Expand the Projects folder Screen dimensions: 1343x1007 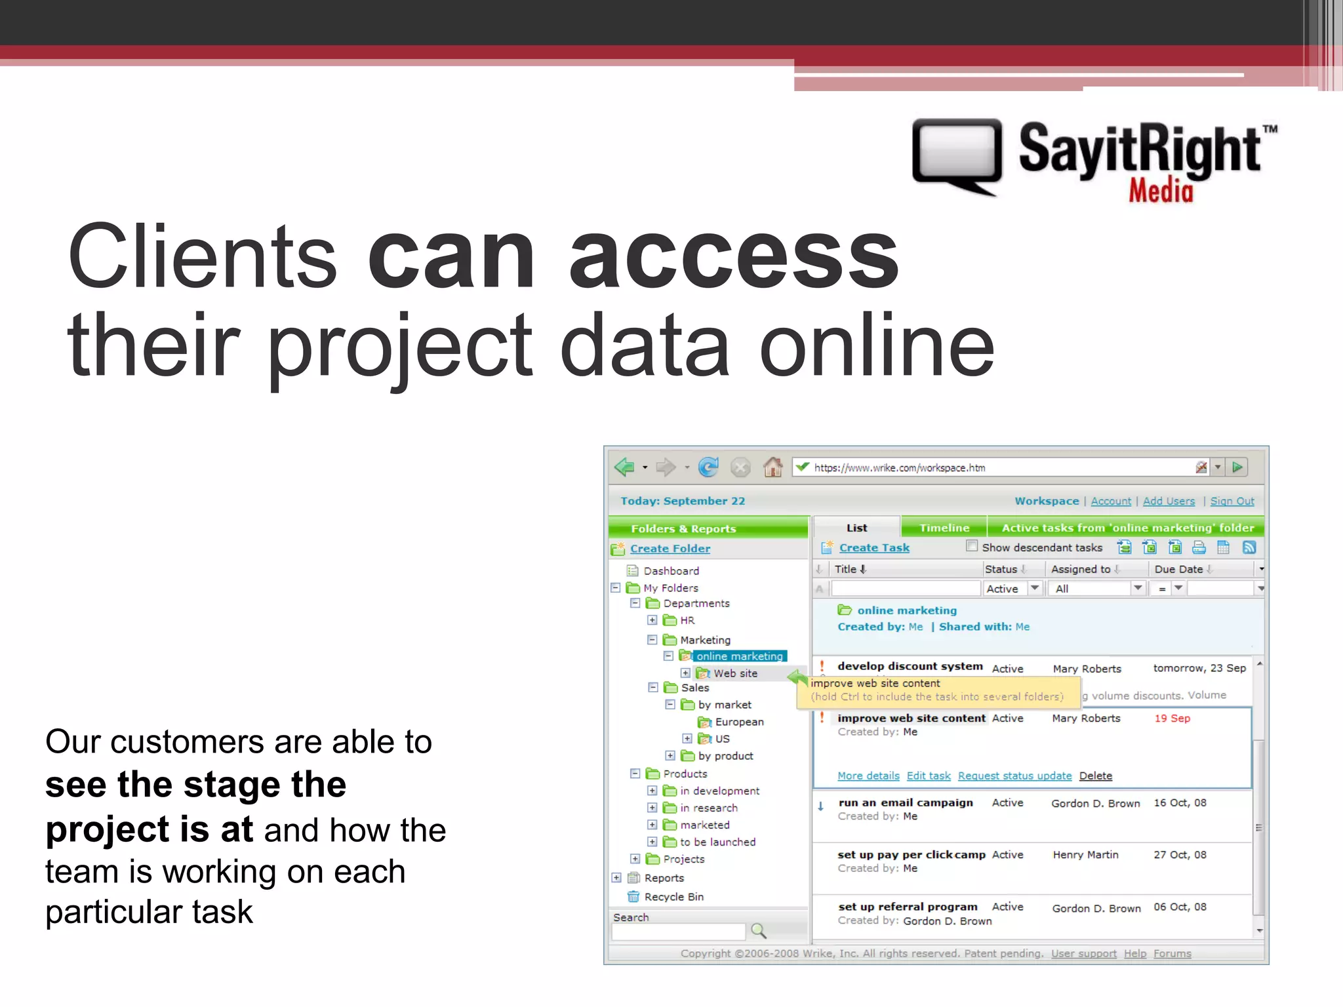point(635,858)
